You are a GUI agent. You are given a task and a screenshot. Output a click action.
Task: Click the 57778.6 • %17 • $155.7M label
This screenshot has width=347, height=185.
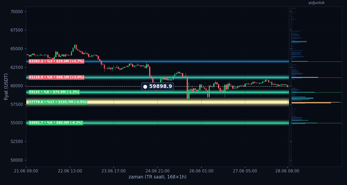point(58,102)
